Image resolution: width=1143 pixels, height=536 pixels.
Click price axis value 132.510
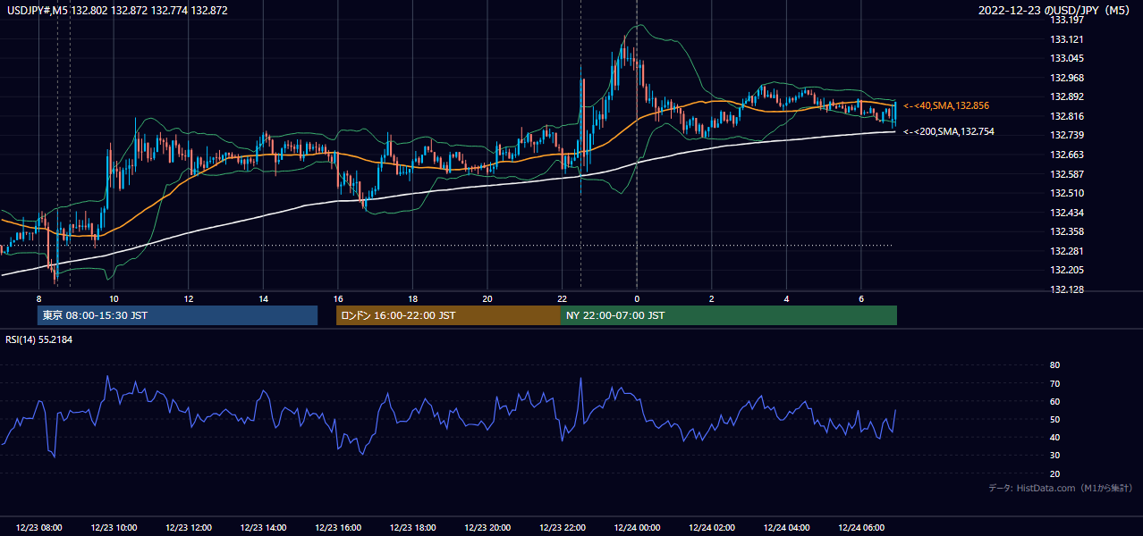pos(1067,193)
